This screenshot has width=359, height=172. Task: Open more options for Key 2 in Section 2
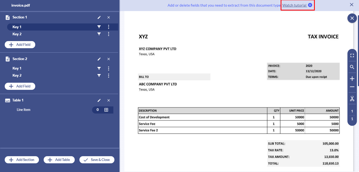(109, 76)
